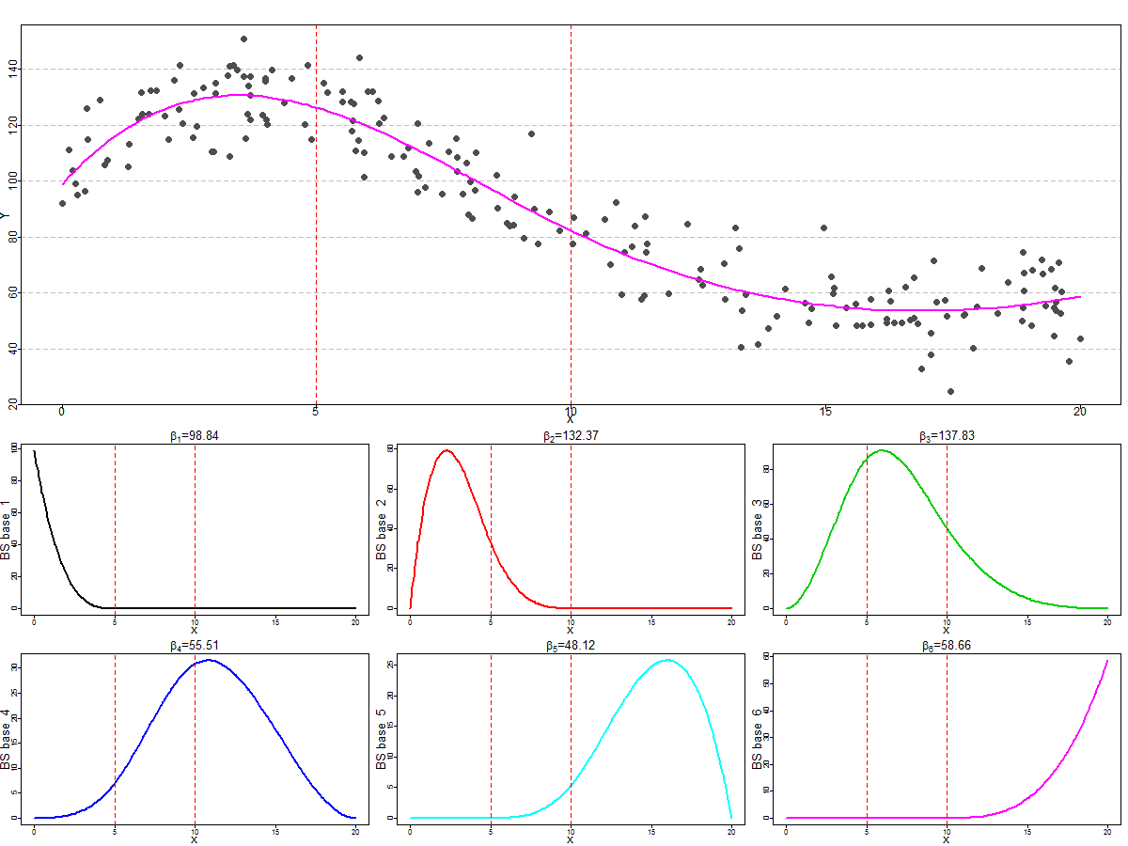Click the peak of the cyan basis curve

pyautogui.click(x=666, y=660)
